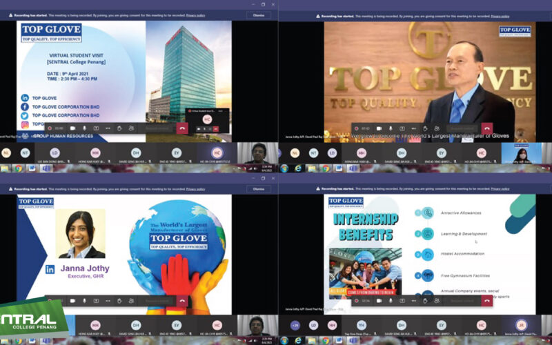Mute microphone in the speaker video window
This screenshot has width=552, height=345.
pos(391,128)
